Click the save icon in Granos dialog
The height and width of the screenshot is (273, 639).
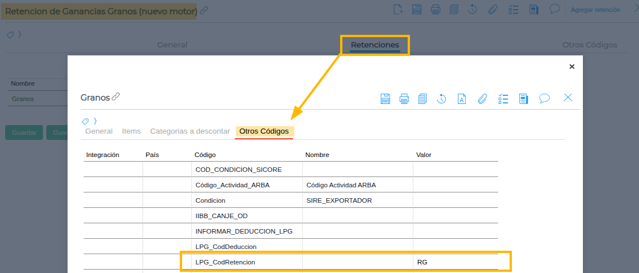(x=385, y=98)
